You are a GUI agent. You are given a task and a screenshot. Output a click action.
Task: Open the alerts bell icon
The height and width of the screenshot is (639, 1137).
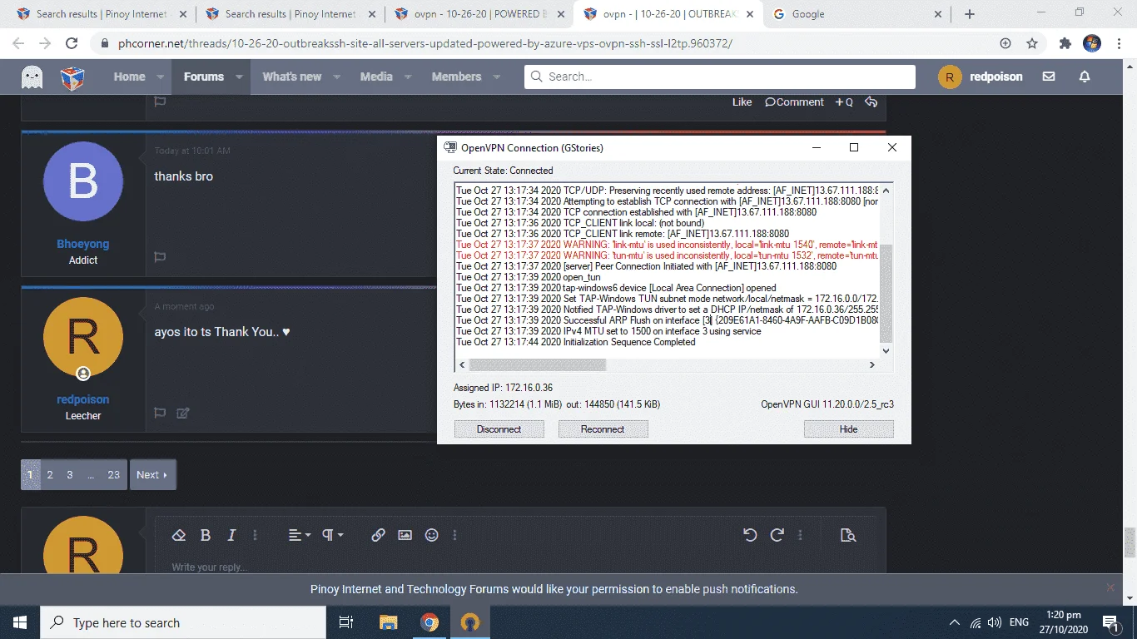(1085, 77)
